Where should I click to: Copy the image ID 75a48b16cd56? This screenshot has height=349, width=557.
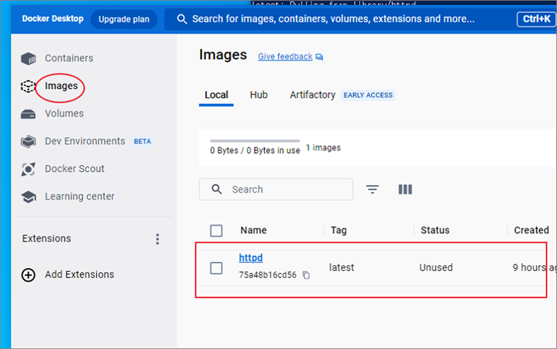pos(306,275)
